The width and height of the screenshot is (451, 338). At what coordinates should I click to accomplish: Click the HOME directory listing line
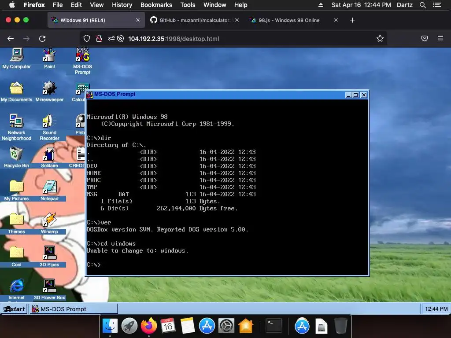[x=171, y=173]
